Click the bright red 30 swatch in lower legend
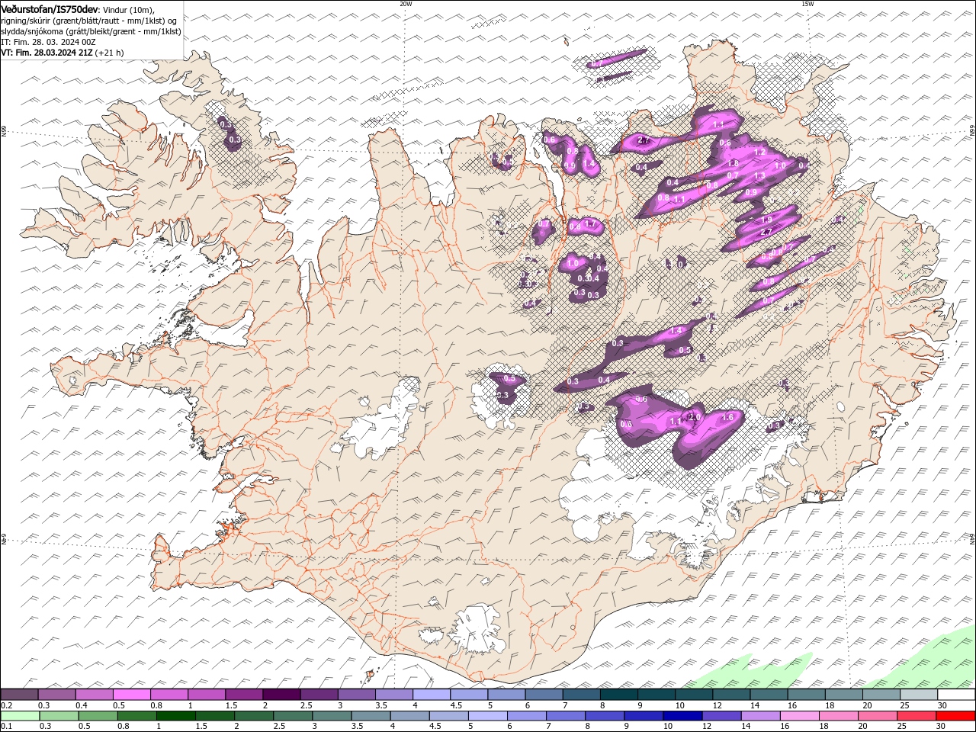976x732 pixels. [956, 716]
